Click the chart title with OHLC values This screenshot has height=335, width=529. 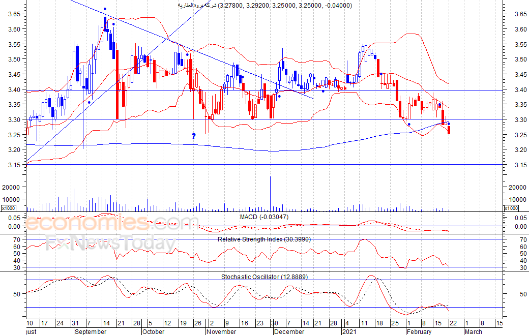[x=265, y=6]
